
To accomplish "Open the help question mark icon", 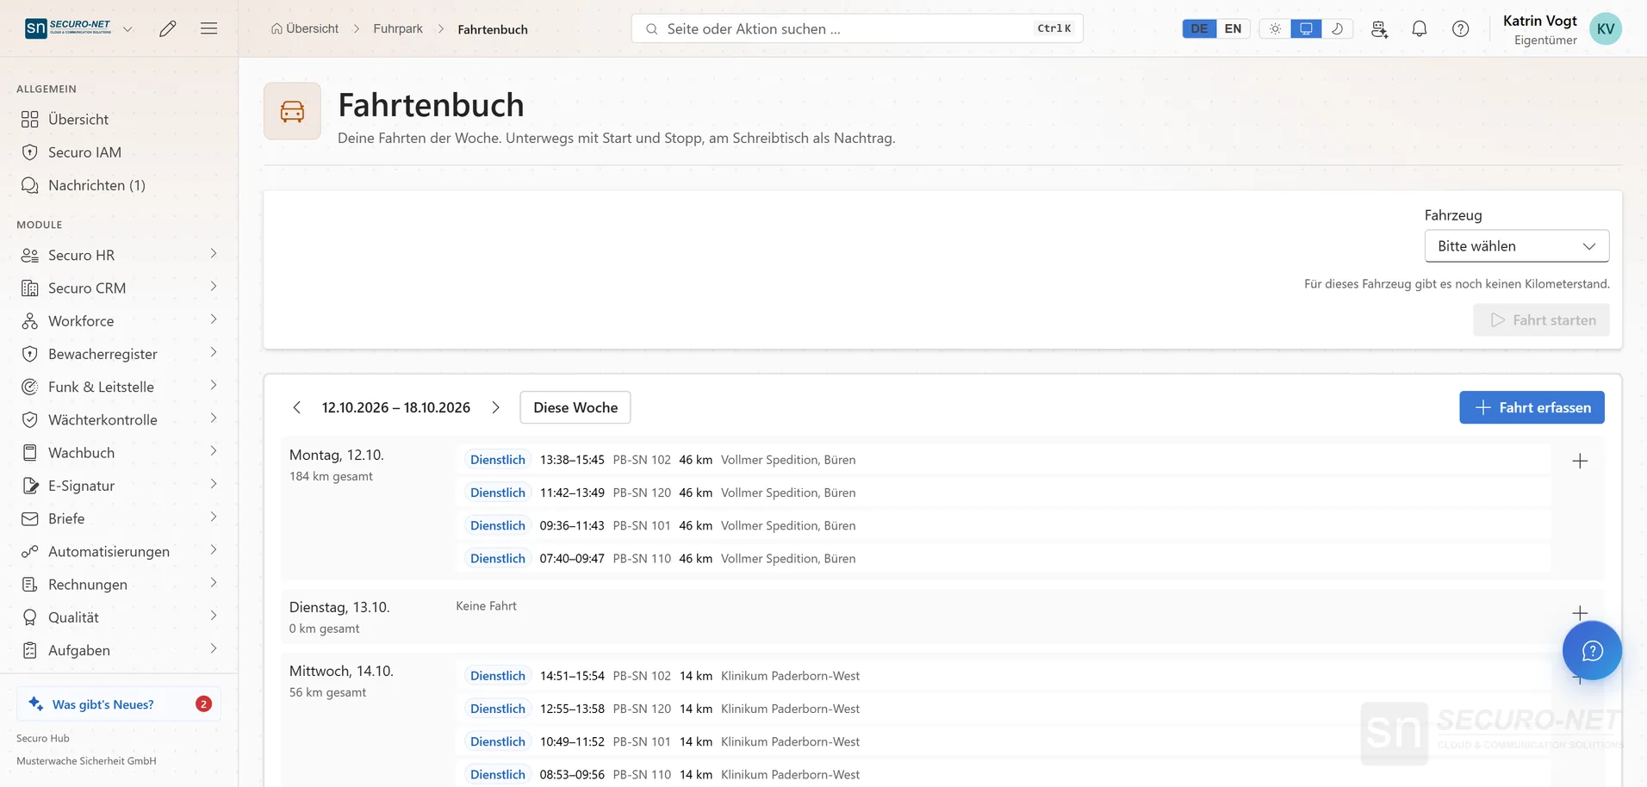I will point(1461,28).
